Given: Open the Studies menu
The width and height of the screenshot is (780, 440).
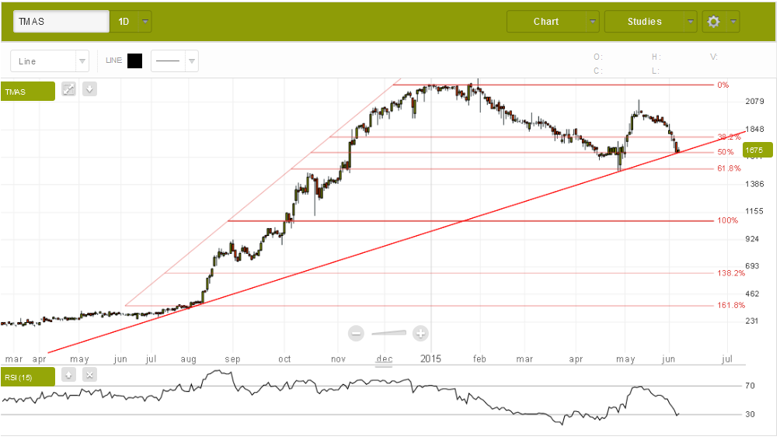Looking at the screenshot, I should click(x=651, y=22).
